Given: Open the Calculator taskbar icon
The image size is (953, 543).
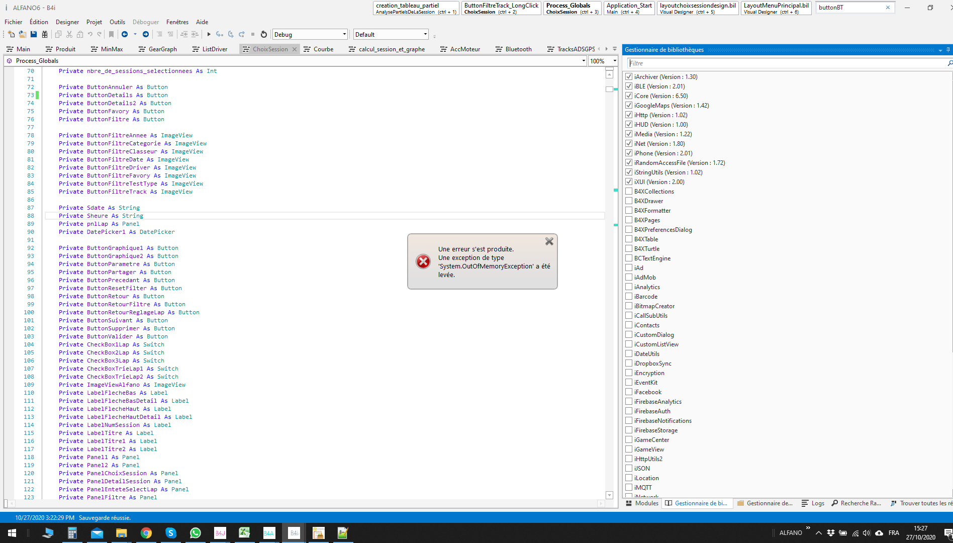Looking at the screenshot, I should [x=72, y=533].
